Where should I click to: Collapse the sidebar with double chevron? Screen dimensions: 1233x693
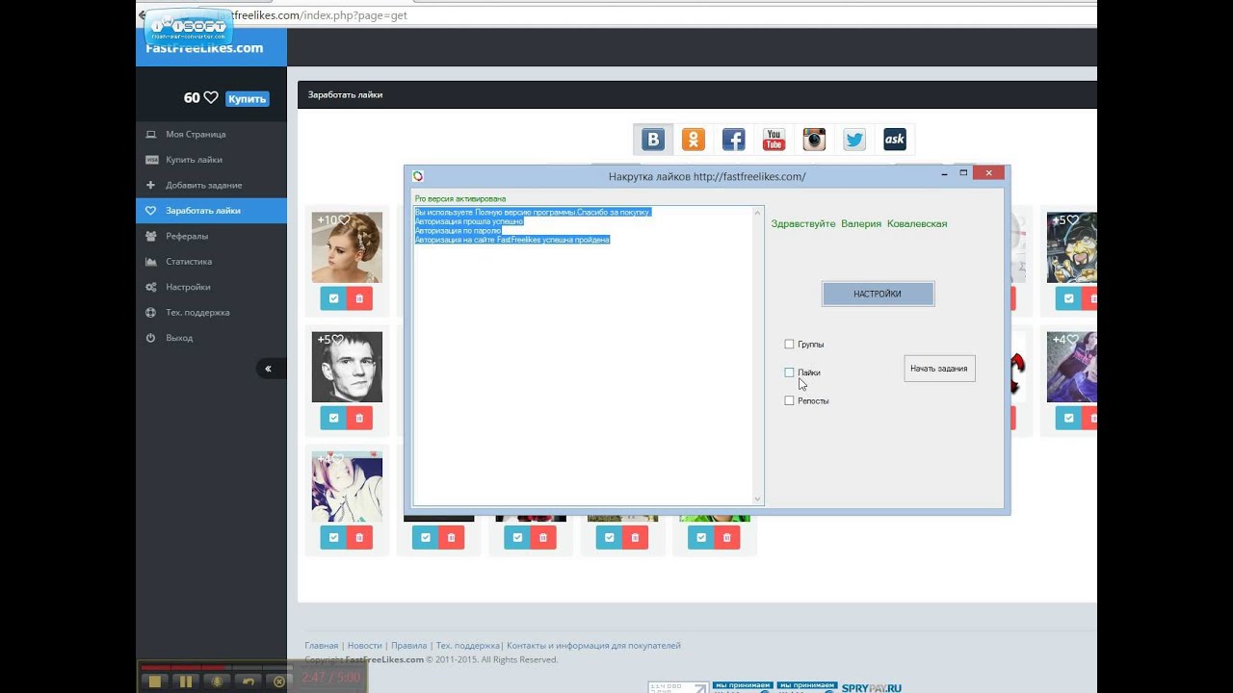[269, 369]
